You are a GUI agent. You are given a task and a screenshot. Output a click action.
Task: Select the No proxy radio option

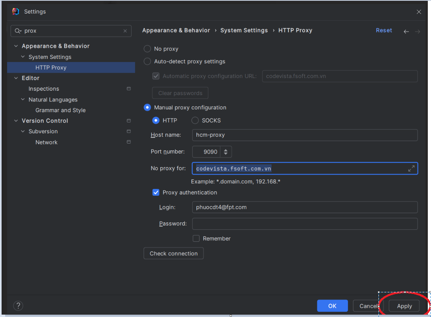(148, 49)
